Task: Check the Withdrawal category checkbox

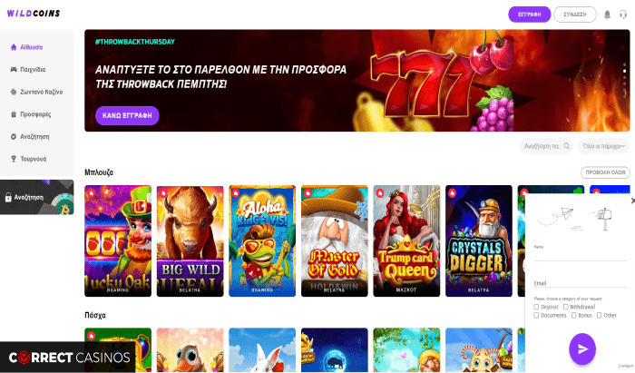Action: 566,307
